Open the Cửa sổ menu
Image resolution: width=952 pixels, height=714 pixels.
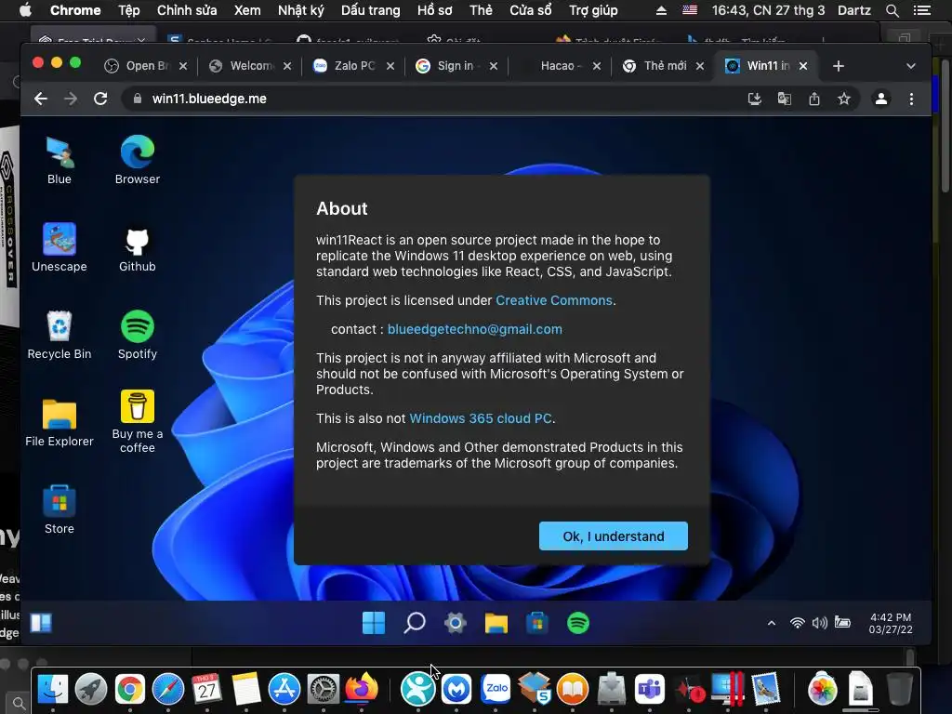click(x=530, y=10)
